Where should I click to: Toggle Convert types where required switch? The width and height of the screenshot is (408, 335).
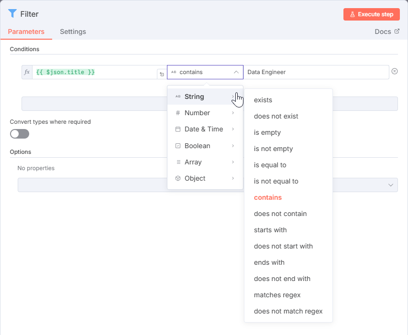click(x=20, y=134)
